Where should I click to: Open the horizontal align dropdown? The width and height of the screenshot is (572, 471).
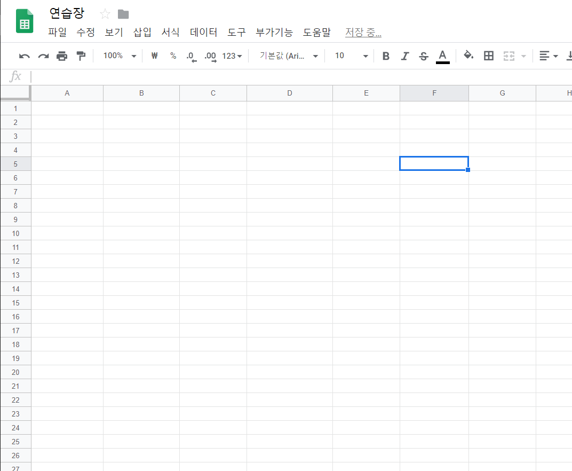click(549, 56)
